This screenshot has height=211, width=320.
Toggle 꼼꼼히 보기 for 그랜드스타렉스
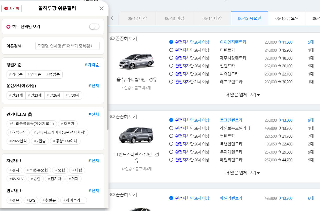pos(112,116)
